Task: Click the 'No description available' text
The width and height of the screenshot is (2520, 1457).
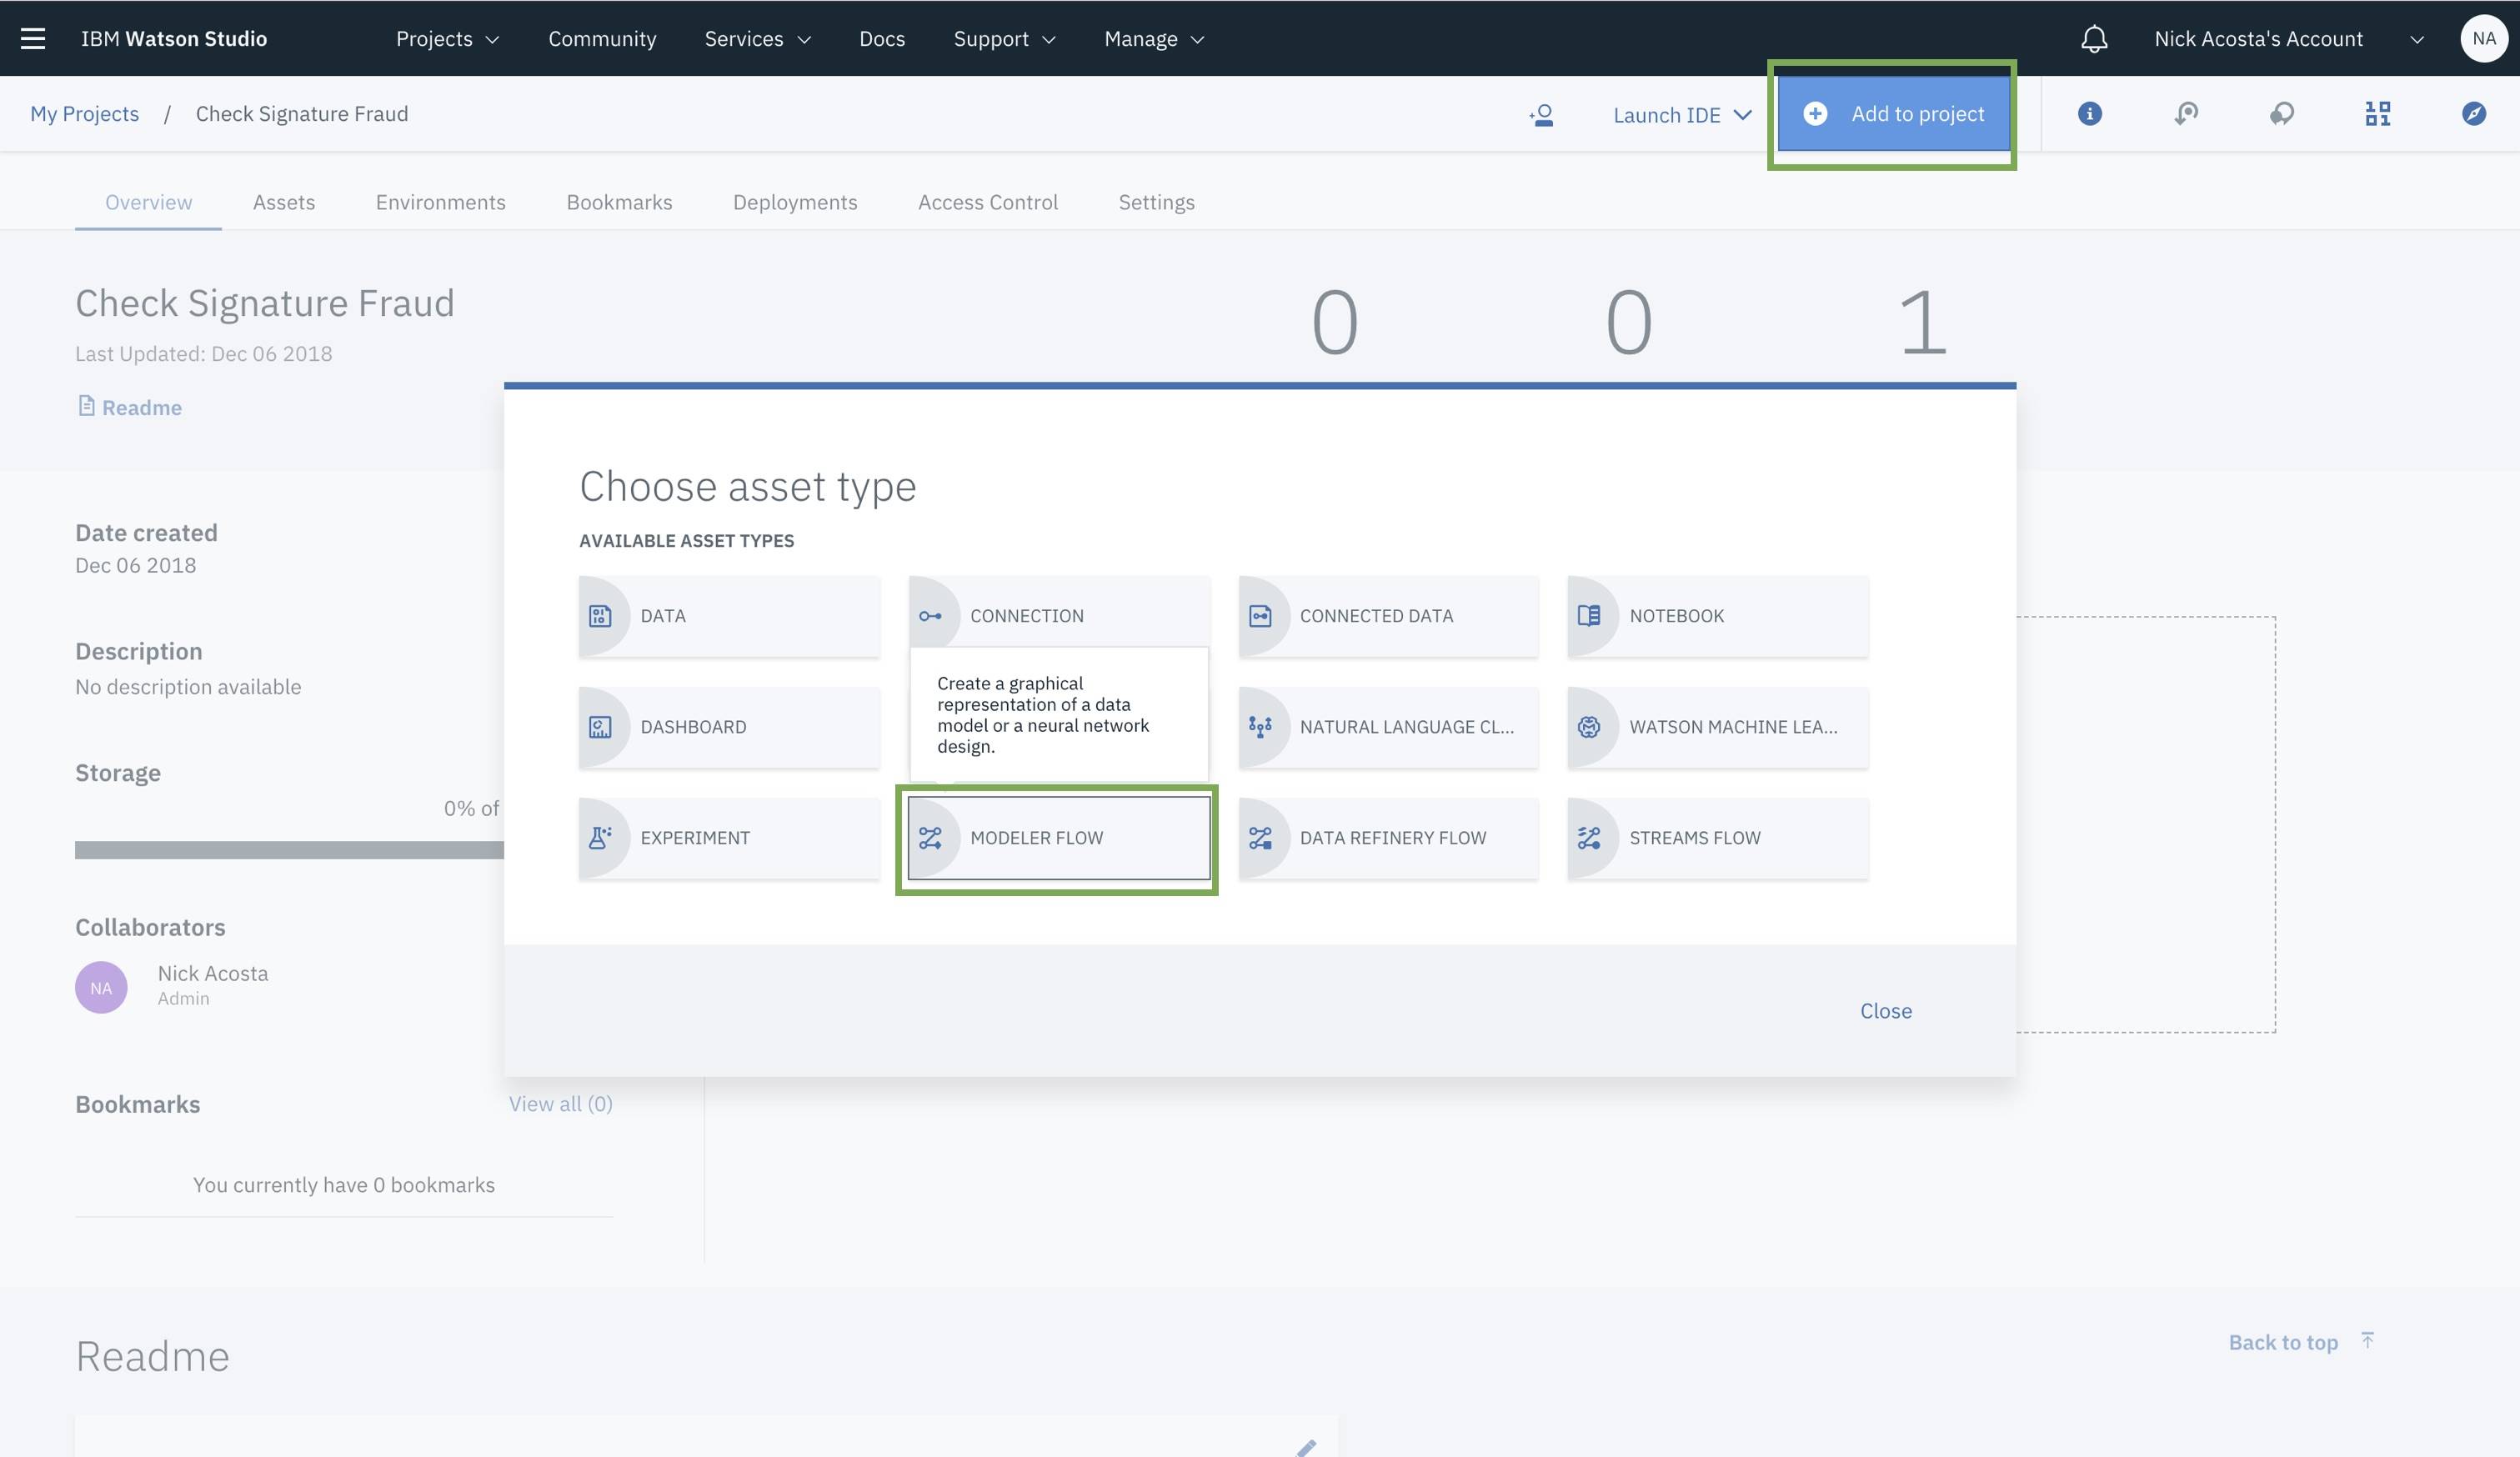Action: (188, 687)
